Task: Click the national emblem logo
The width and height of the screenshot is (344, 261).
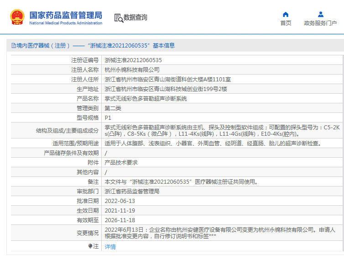Action: [17, 17]
